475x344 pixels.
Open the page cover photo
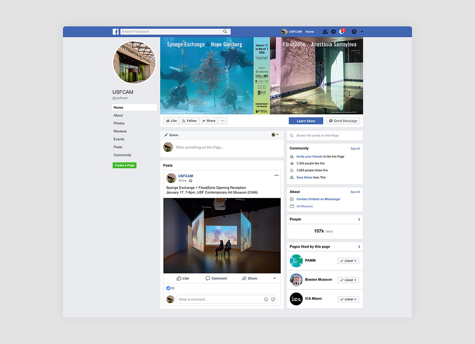click(x=261, y=76)
